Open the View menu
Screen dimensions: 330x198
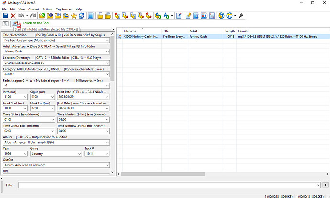click(x=22, y=9)
